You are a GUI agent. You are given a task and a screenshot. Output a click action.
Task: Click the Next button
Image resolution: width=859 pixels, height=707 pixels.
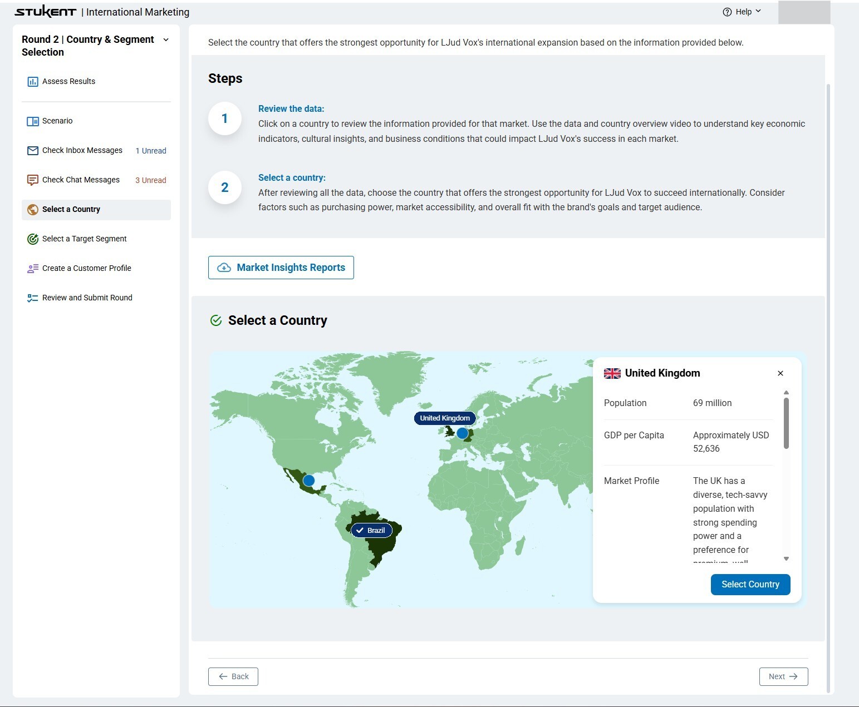(784, 676)
